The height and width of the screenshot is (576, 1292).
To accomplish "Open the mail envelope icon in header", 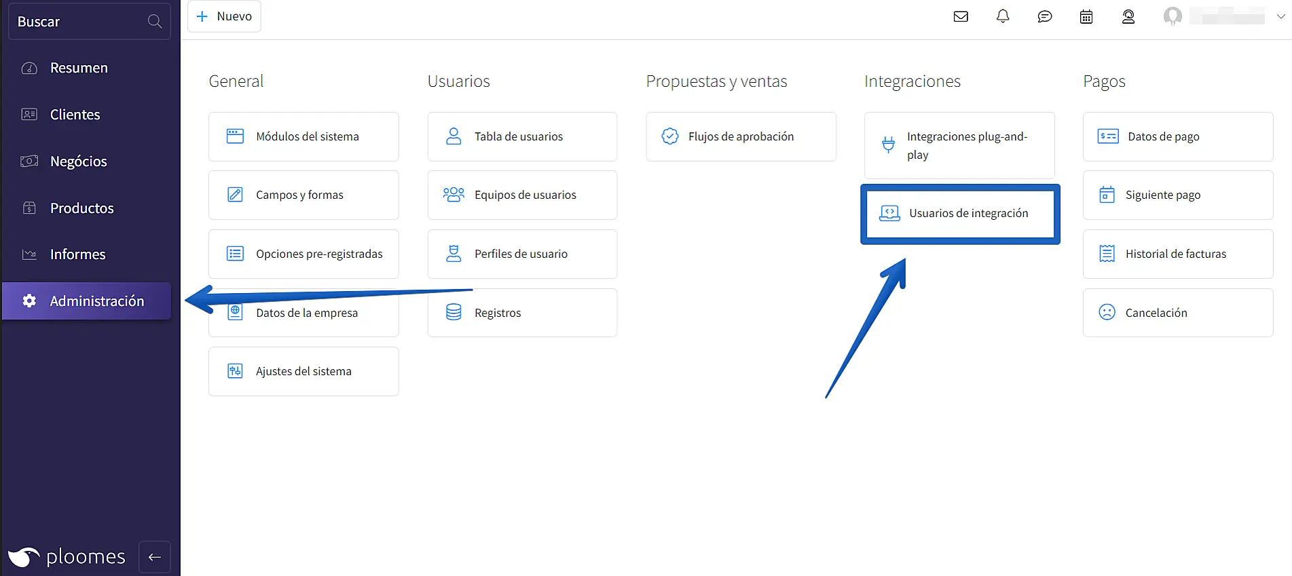I will 961,16.
